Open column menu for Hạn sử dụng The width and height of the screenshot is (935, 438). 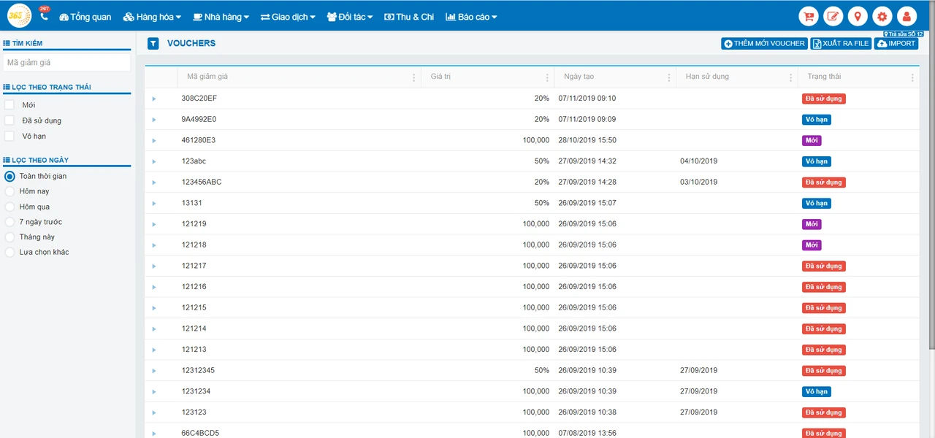(791, 77)
